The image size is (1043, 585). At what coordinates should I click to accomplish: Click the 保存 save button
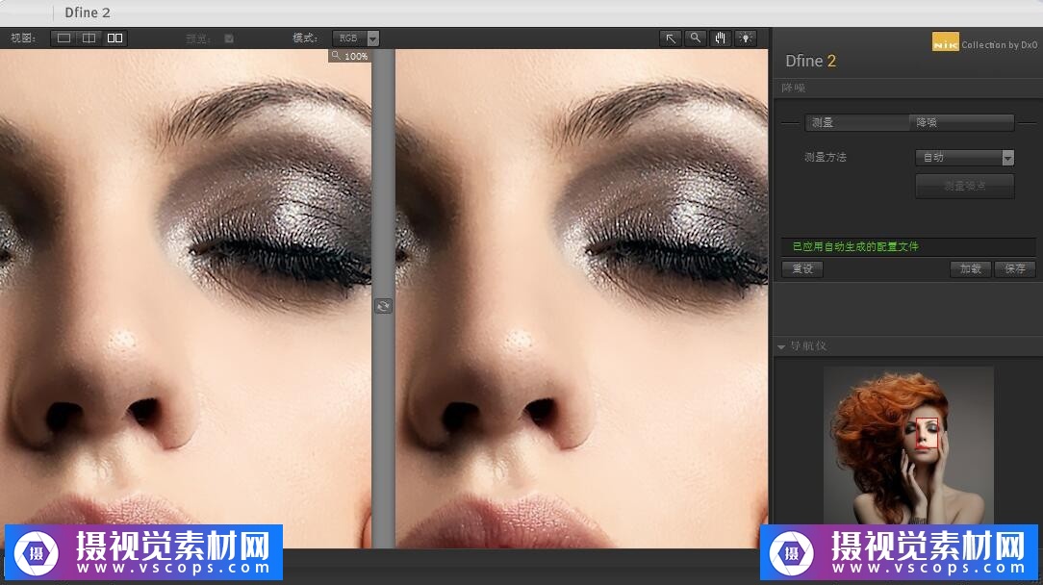point(1015,269)
